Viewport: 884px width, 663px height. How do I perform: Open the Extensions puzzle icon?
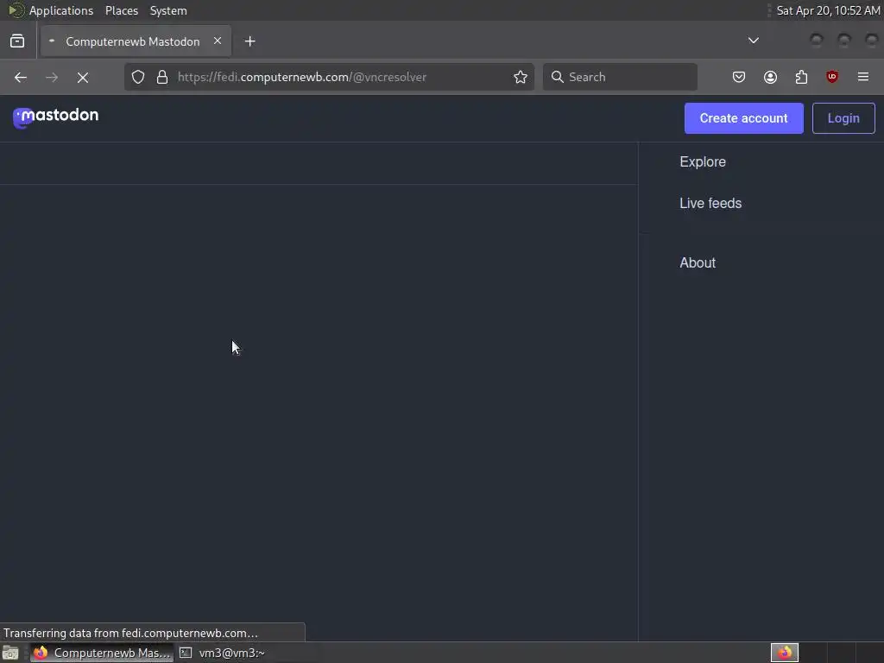pos(801,77)
